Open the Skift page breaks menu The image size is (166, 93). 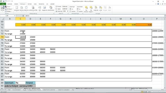pos(40,9)
